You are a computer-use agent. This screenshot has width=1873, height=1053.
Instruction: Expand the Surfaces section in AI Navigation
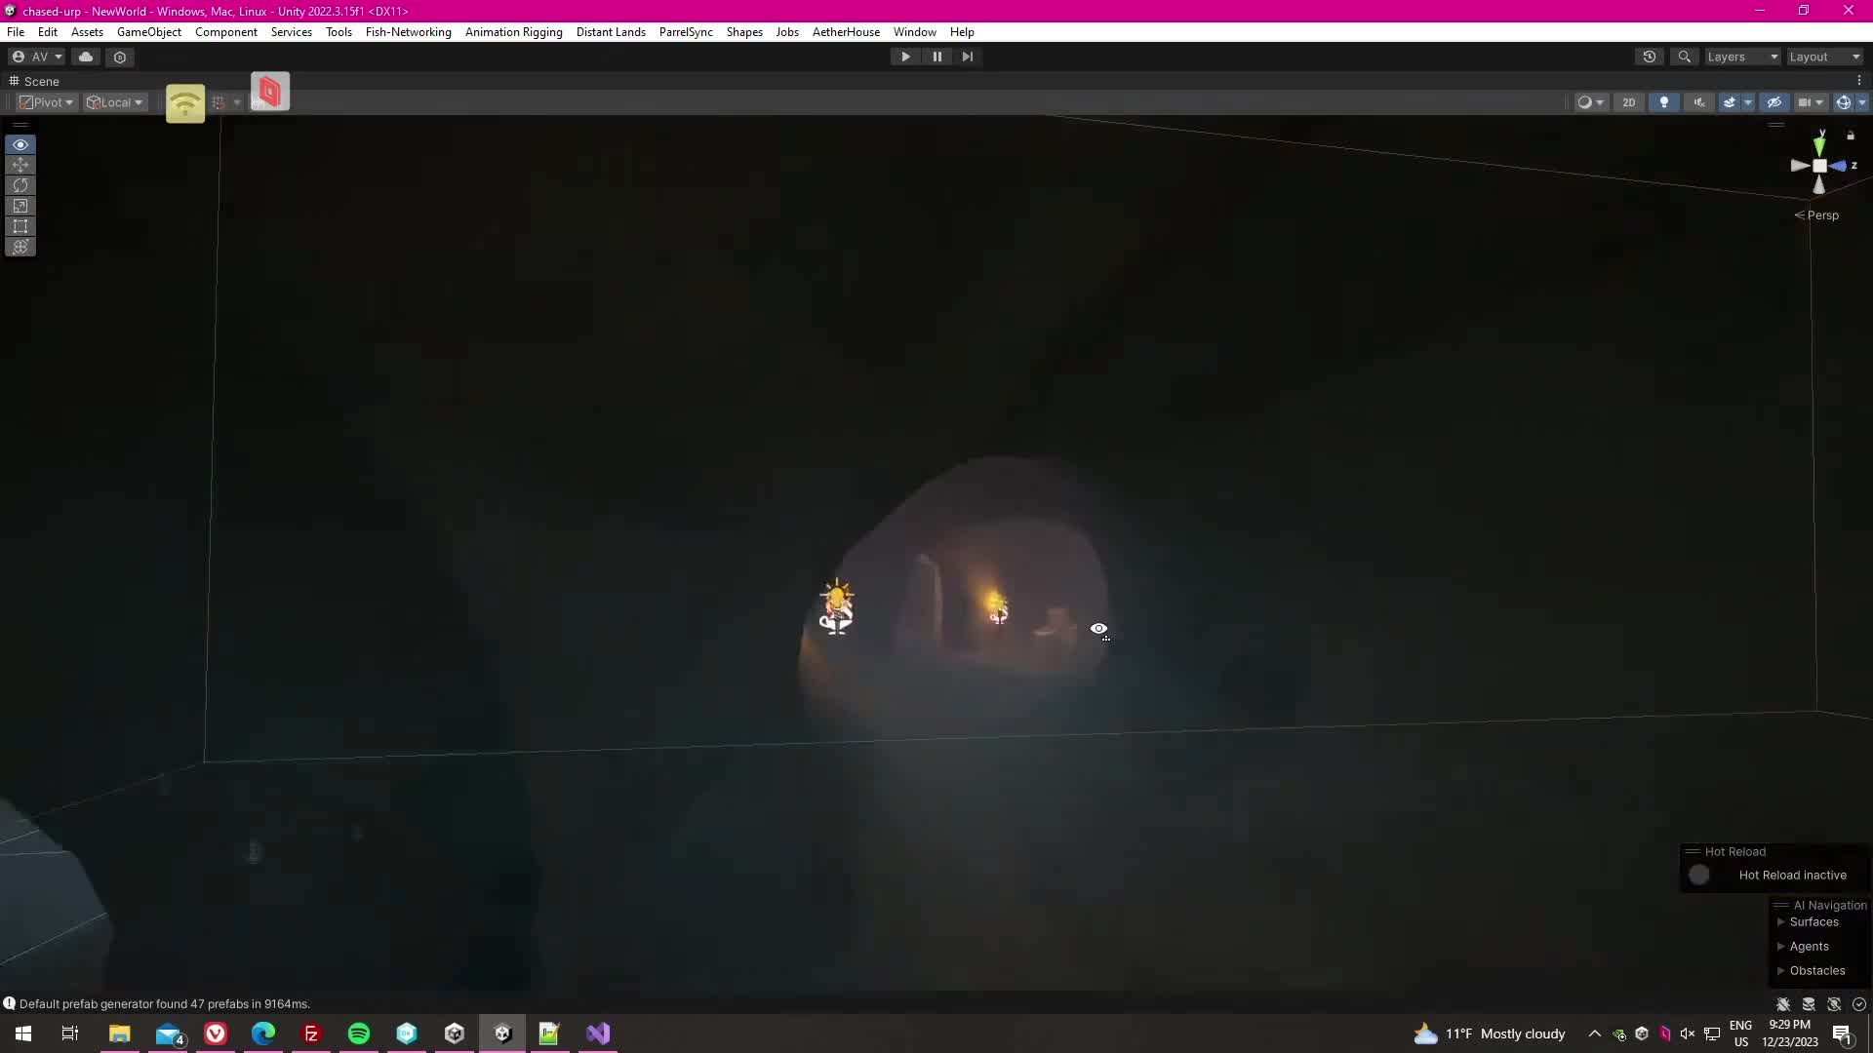[x=1781, y=922]
